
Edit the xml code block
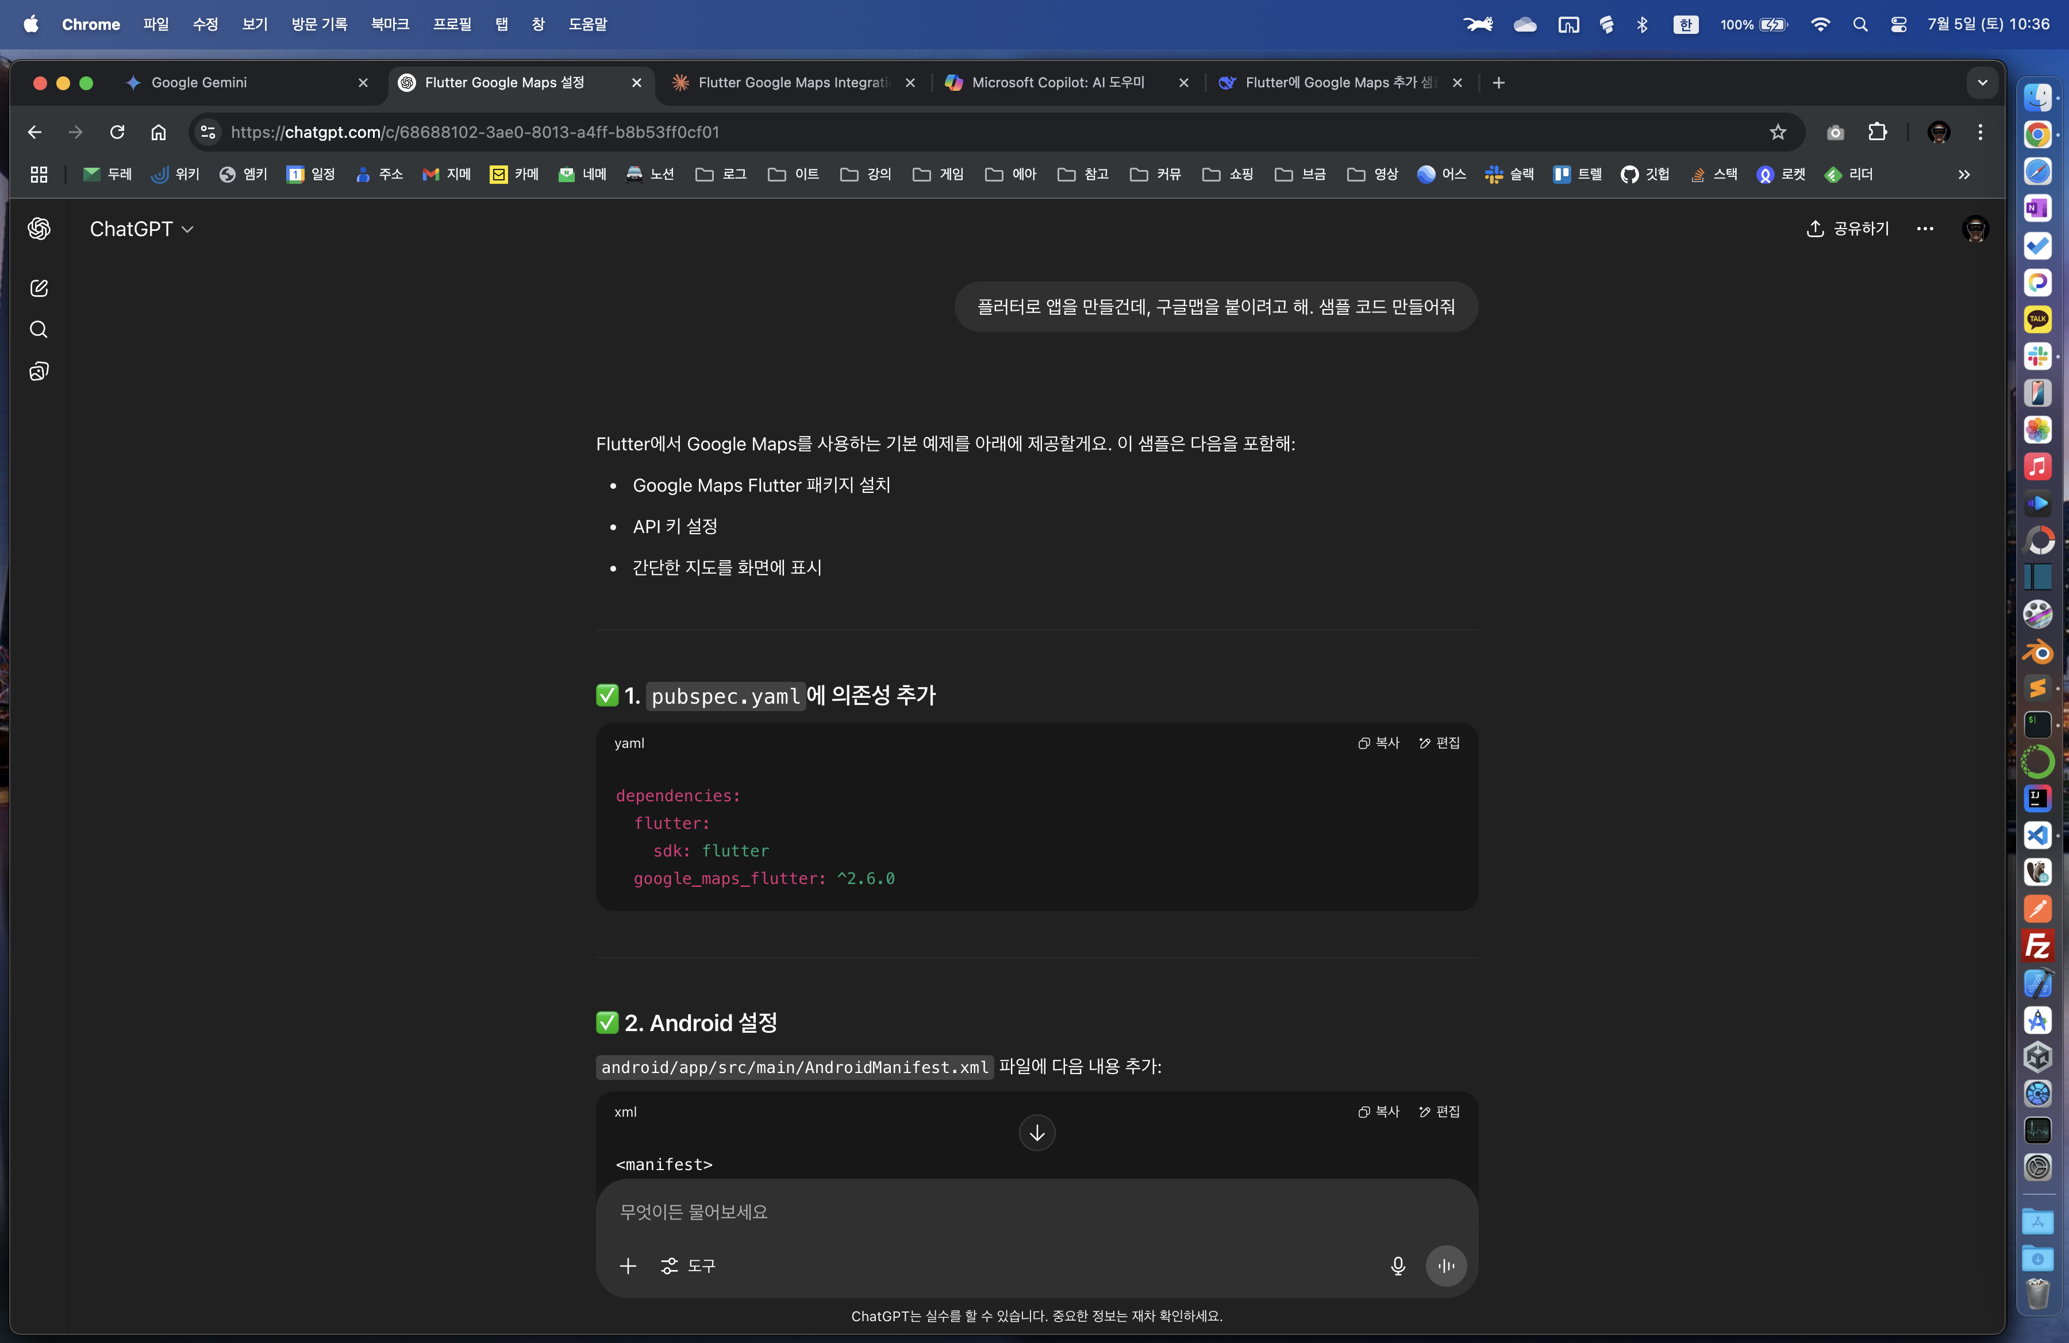1440,1112
